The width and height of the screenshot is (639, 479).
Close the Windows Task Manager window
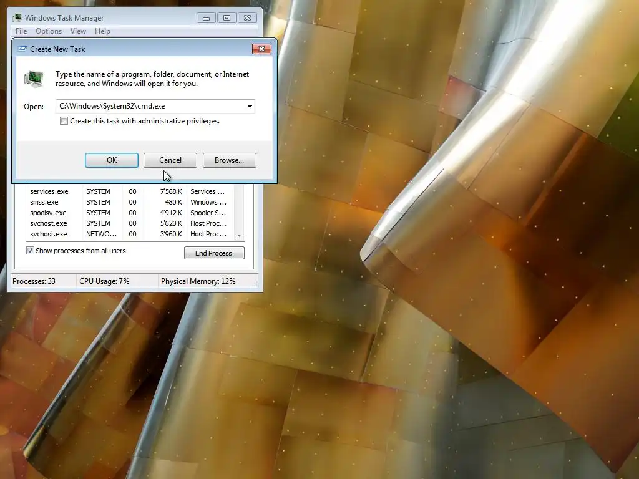point(247,18)
